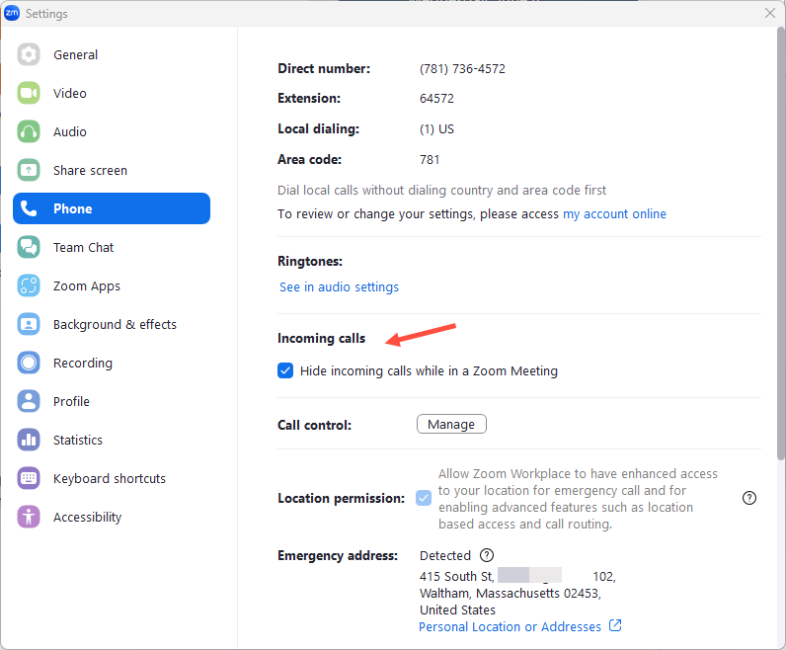
Task: Click the Zoom logo in title bar
Action: pyautogui.click(x=12, y=13)
